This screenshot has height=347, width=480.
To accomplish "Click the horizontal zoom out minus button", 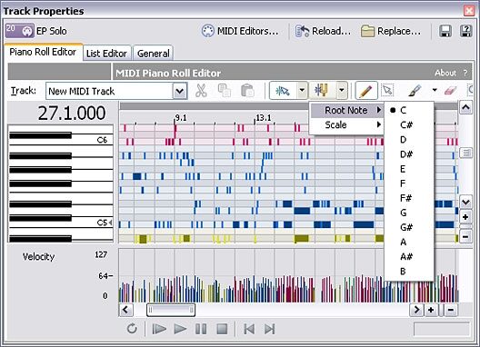I will [451, 310].
